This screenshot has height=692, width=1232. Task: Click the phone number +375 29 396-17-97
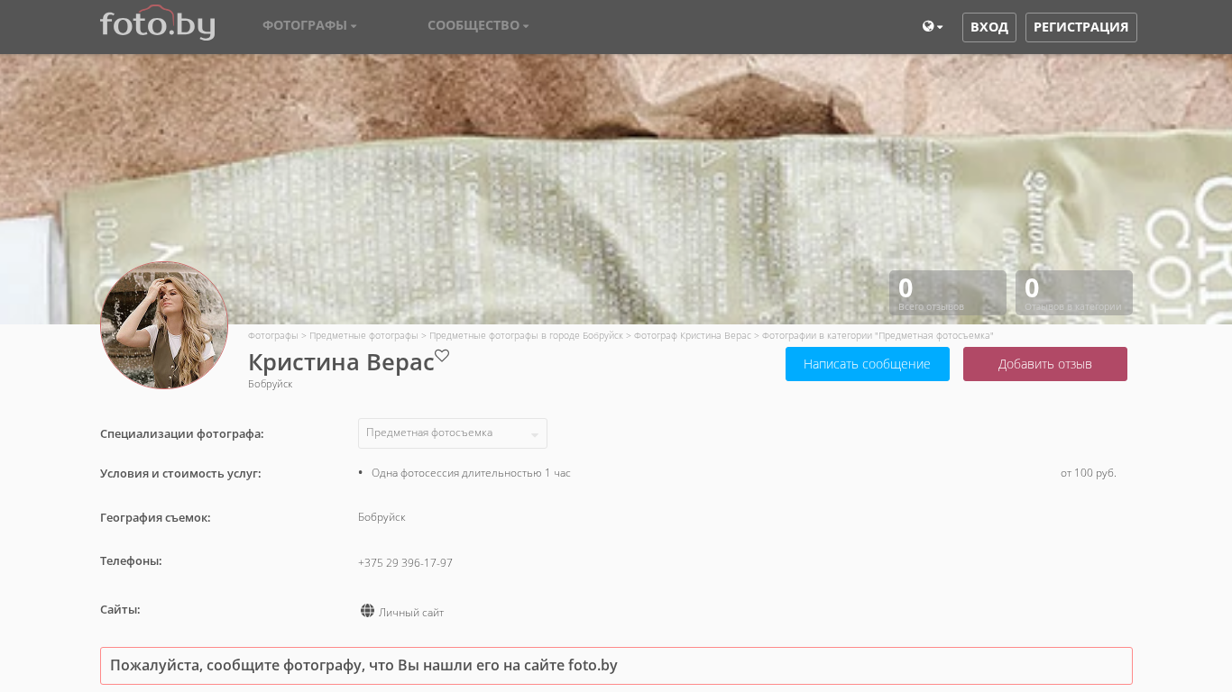pyautogui.click(x=405, y=563)
